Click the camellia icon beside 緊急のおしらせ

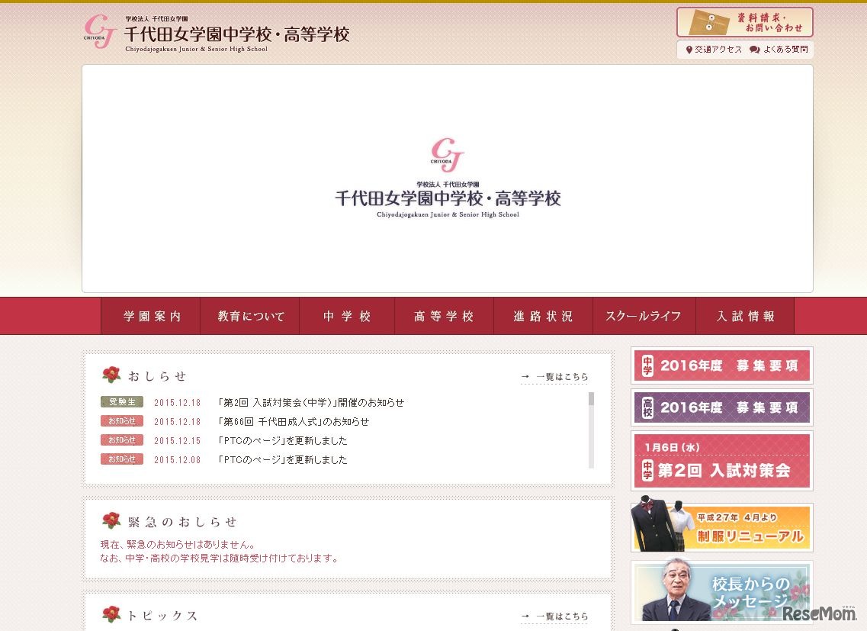(x=111, y=520)
